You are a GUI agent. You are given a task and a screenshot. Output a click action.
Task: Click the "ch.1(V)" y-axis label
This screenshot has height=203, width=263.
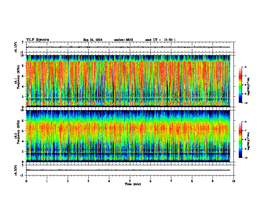(16, 47)
